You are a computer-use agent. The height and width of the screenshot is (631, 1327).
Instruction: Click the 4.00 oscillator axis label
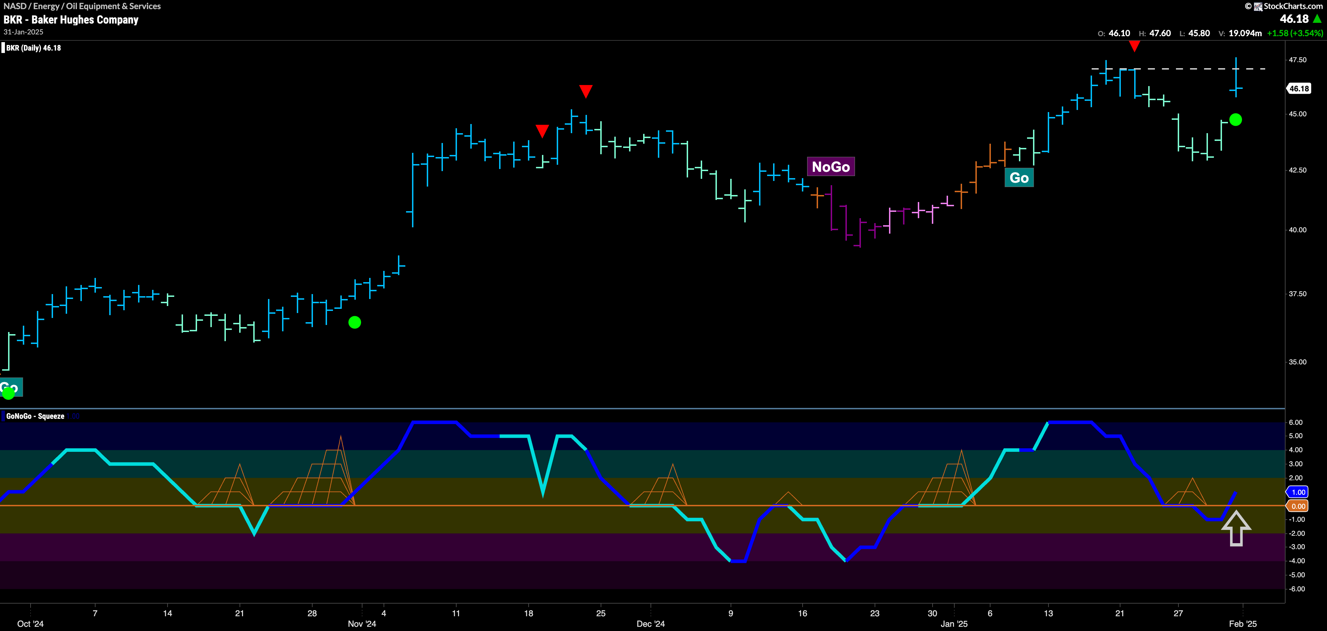tap(1296, 450)
